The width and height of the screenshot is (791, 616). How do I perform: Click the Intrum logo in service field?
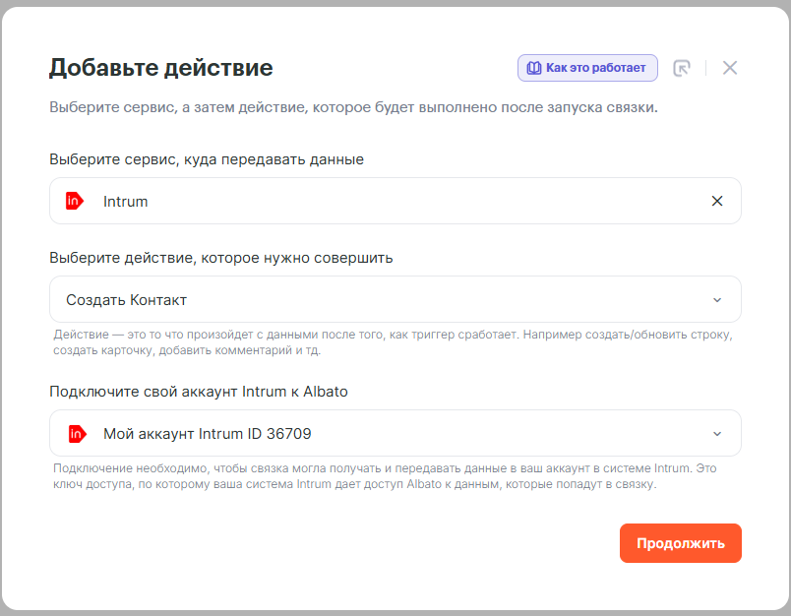click(x=76, y=201)
